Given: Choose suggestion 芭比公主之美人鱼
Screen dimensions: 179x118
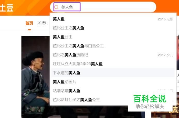Looking at the screenshot, I should point(113,28).
